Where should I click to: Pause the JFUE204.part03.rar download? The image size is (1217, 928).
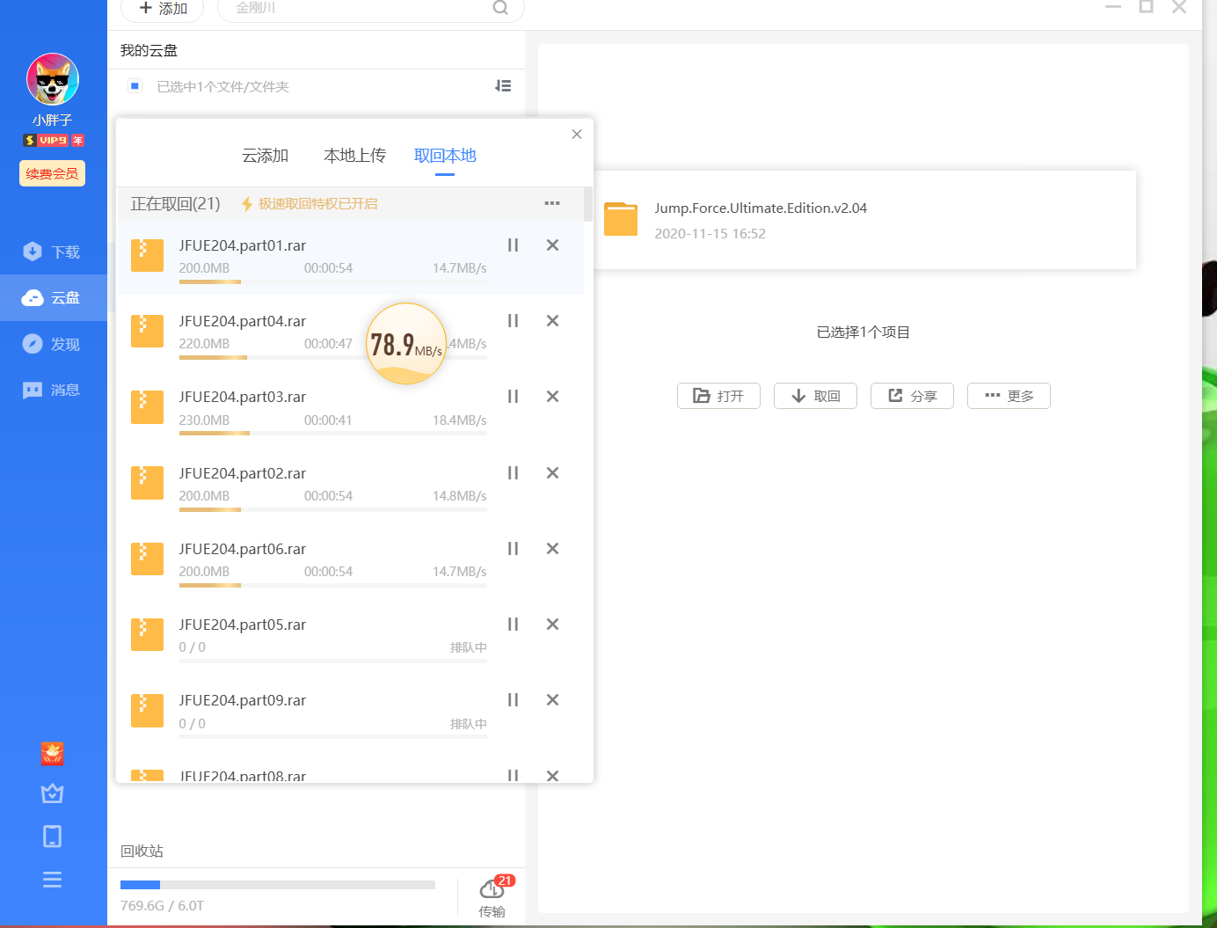(x=513, y=397)
